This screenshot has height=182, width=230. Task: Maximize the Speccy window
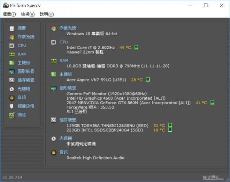[x=206, y=5]
